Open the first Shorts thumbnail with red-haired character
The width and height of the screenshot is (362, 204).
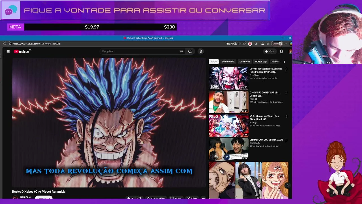tap(222, 180)
